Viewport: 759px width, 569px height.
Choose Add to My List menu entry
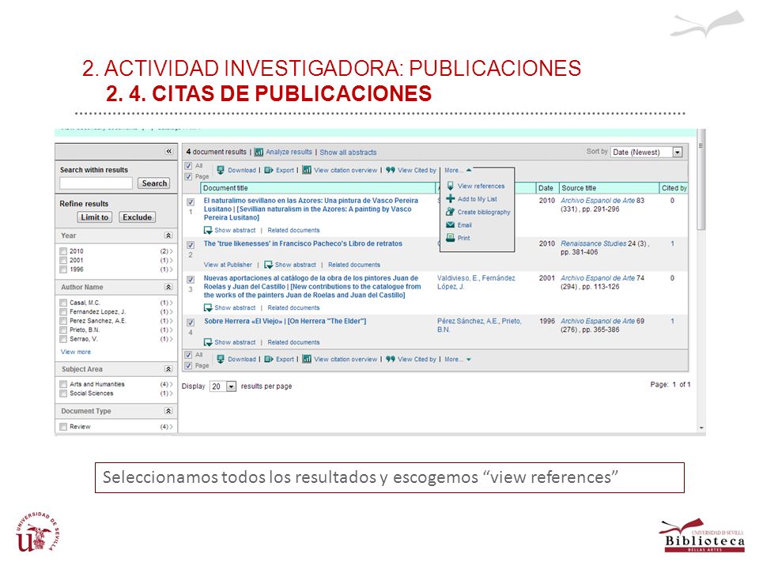point(478,199)
